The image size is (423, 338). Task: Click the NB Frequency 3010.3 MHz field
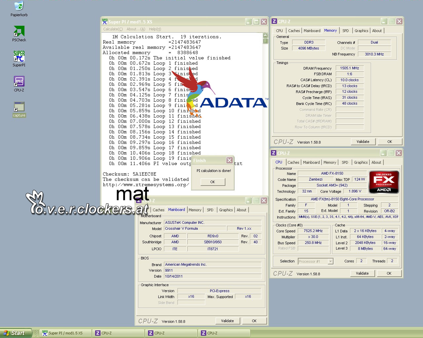[x=374, y=54]
